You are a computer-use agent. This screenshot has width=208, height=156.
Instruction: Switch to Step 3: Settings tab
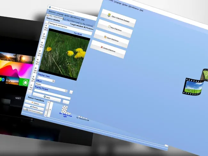point(86,25)
